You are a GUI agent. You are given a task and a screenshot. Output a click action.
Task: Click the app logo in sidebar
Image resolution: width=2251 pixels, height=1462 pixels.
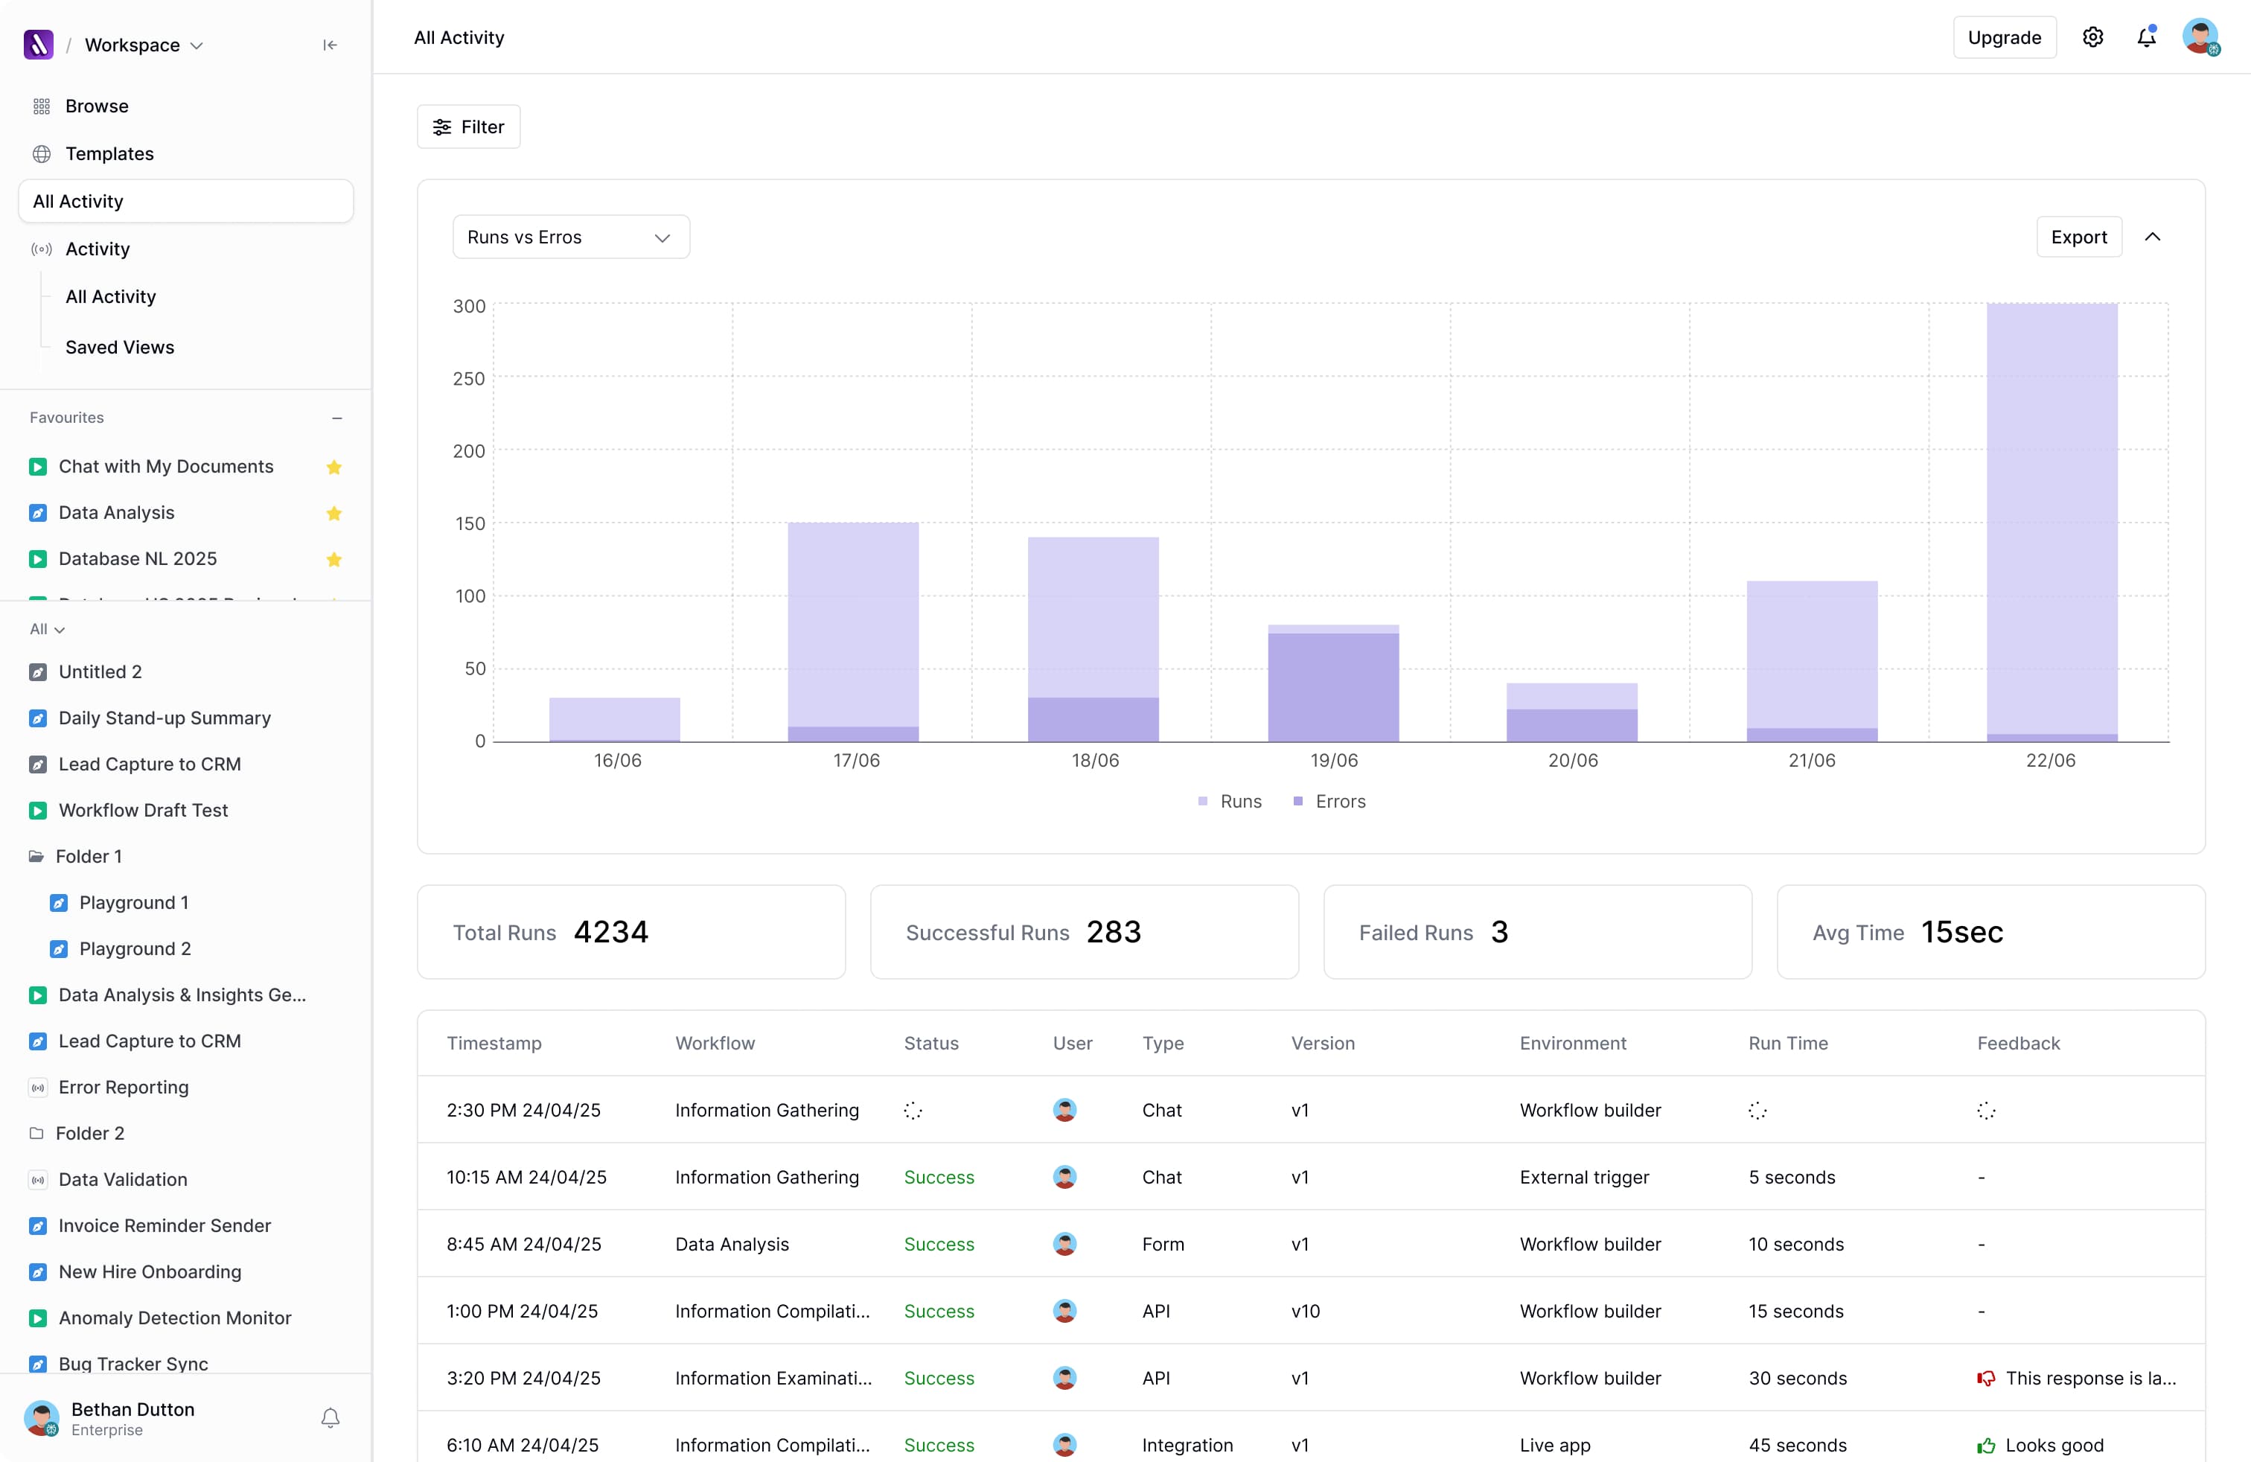(x=39, y=45)
